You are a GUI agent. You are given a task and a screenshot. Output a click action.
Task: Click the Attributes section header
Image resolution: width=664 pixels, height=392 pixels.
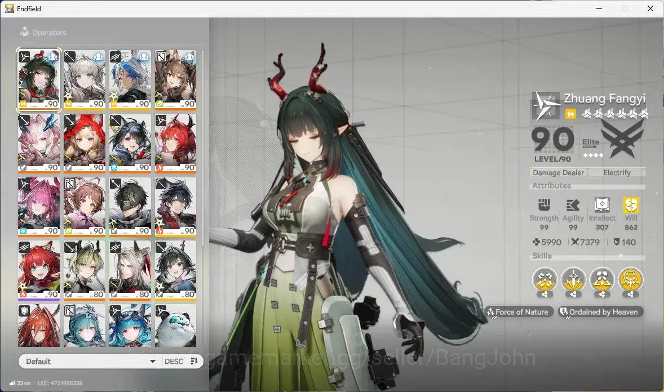[551, 185]
